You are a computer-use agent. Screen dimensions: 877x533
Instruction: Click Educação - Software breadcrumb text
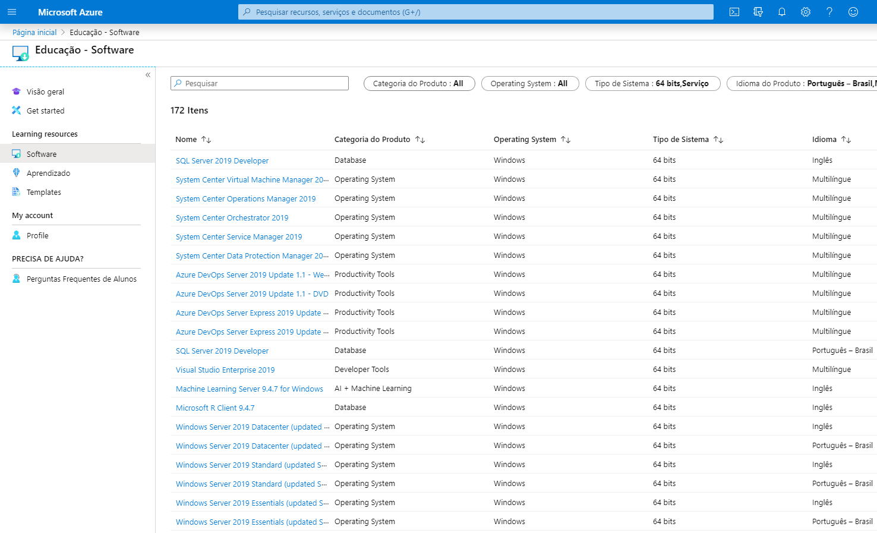pyautogui.click(x=105, y=33)
